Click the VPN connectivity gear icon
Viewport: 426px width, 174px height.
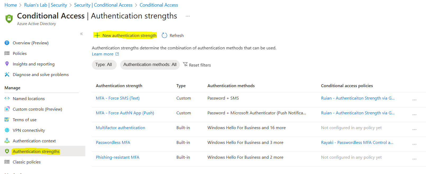pyautogui.click(x=7, y=130)
